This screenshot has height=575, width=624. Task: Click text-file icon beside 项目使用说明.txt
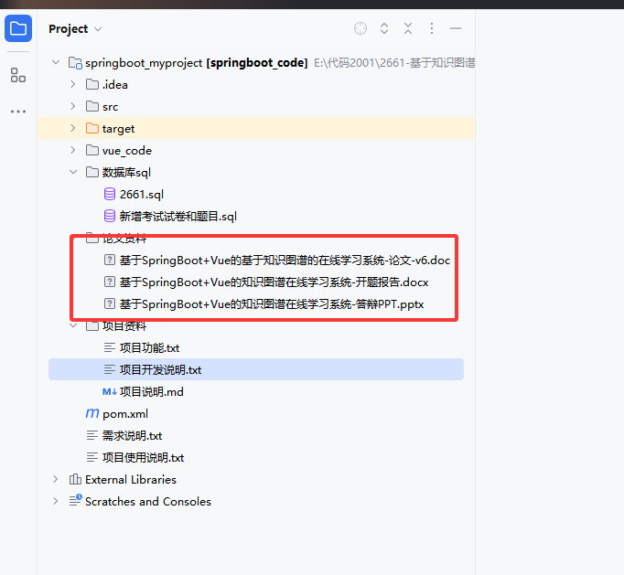tap(92, 458)
